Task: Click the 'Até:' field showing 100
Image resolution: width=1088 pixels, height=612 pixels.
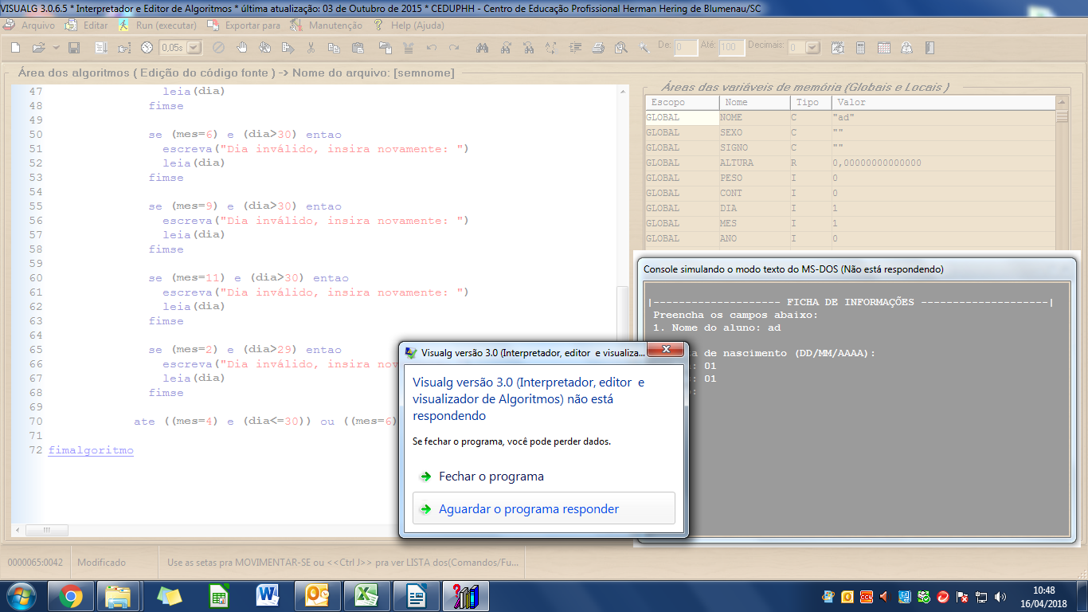Action: [731, 48]
